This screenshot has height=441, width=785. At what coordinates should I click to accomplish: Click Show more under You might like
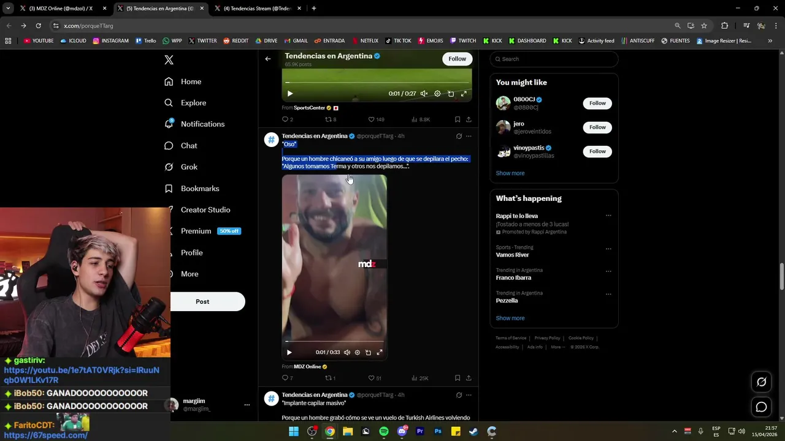(510, 173)
